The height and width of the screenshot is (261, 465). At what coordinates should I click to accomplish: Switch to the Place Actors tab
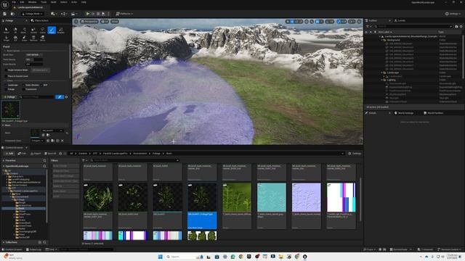pos(40,21)
